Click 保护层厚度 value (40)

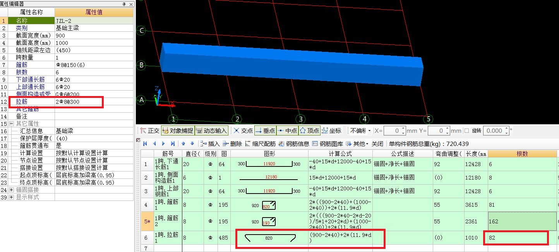(94, 138)
